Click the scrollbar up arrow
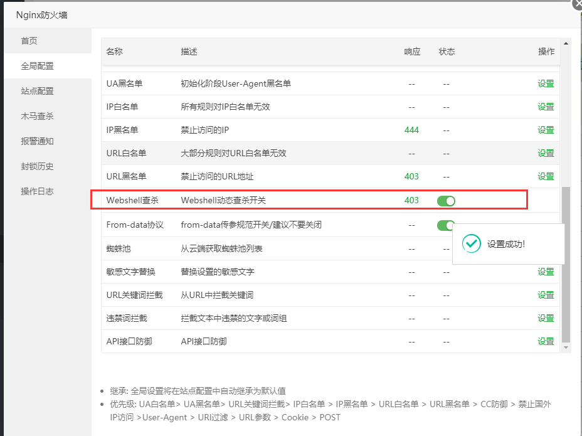This screenshot has height=436, width=582. pyautogui.click(x=566, y=43)
